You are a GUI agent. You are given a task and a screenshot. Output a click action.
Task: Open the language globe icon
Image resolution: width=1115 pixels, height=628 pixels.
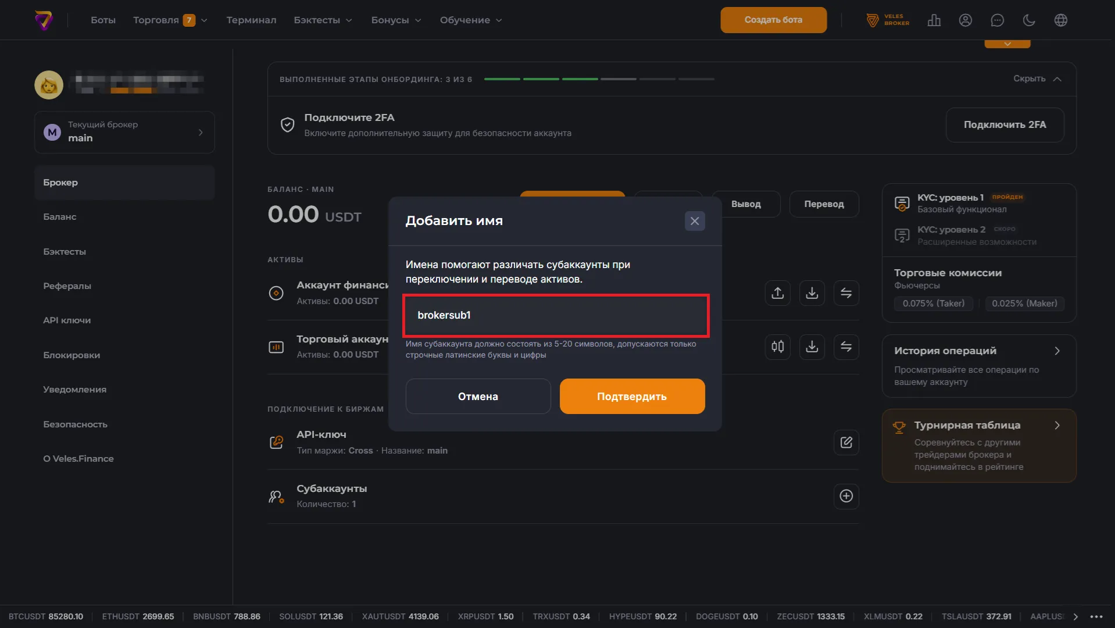point(1061,20)
